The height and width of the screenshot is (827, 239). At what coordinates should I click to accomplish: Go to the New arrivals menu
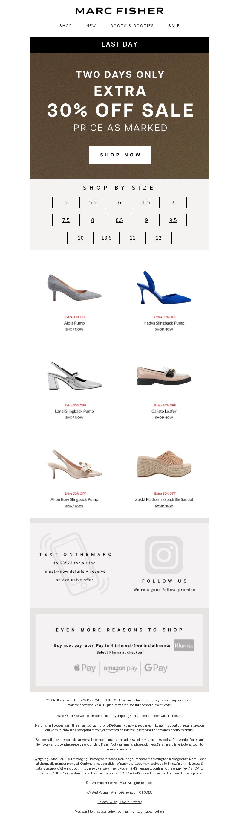91,26
